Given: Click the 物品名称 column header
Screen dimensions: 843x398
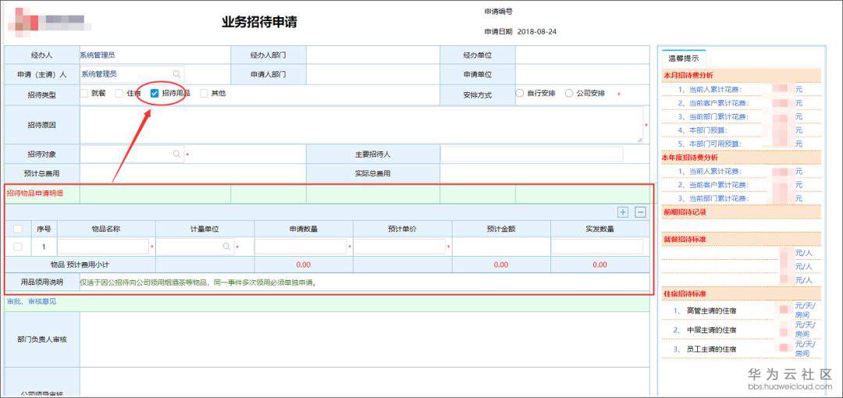Looking at the screenshot, I should pos(106,229).
